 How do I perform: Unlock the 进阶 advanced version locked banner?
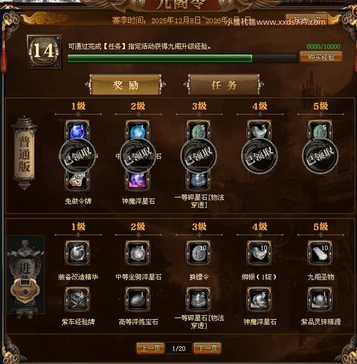click(x=25, y=277)
